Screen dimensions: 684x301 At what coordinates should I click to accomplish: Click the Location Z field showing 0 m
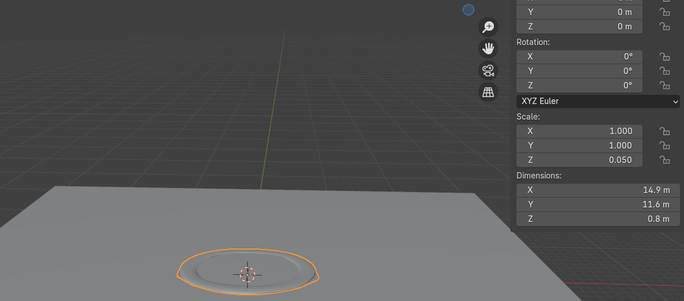[x=579, y=26]
